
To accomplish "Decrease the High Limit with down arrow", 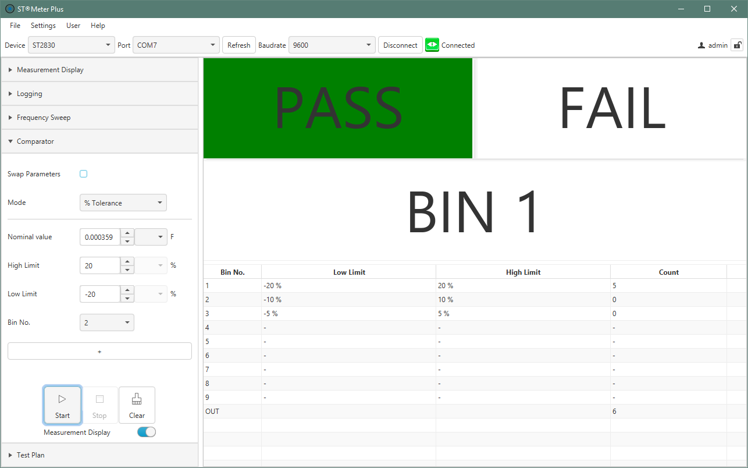I will point(127,270).
